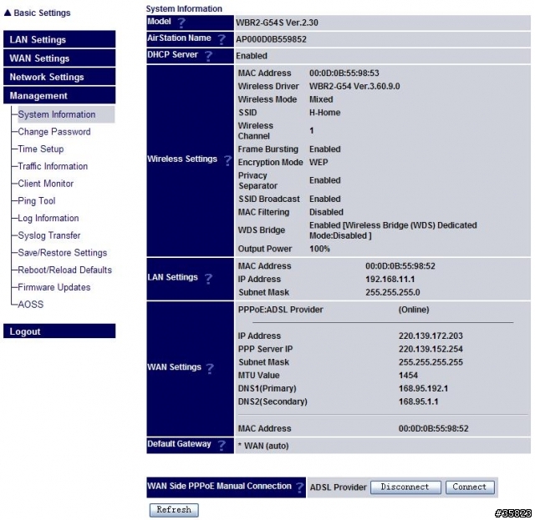Screen dimensions: 535x520
Task: Open Log Information page
Action: coord(48,219)
